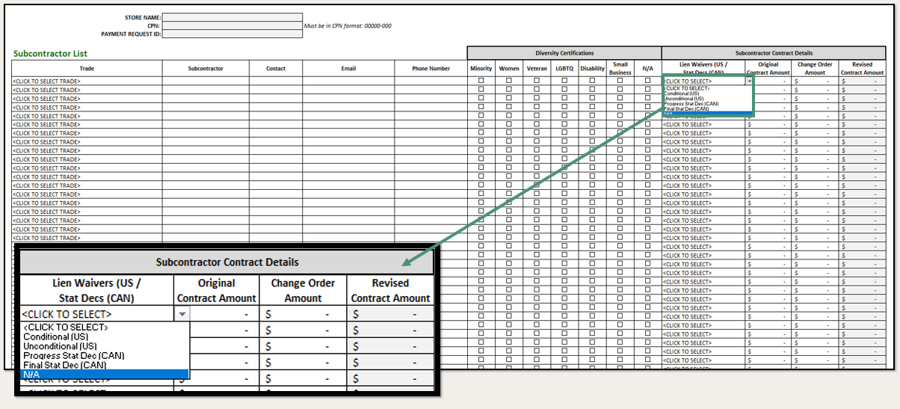The height and width of the screenshot is (409, 900).
Task: Mark the first-row Small Business checkbox
Action: (620, 81)
